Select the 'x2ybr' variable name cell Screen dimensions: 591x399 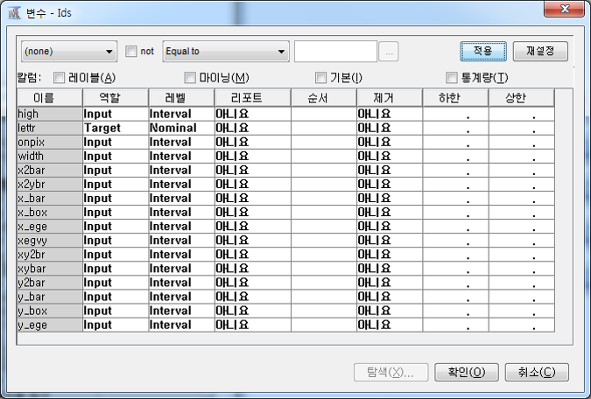[50, 185]
